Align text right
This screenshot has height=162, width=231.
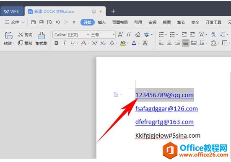click(x=177, y=43)
